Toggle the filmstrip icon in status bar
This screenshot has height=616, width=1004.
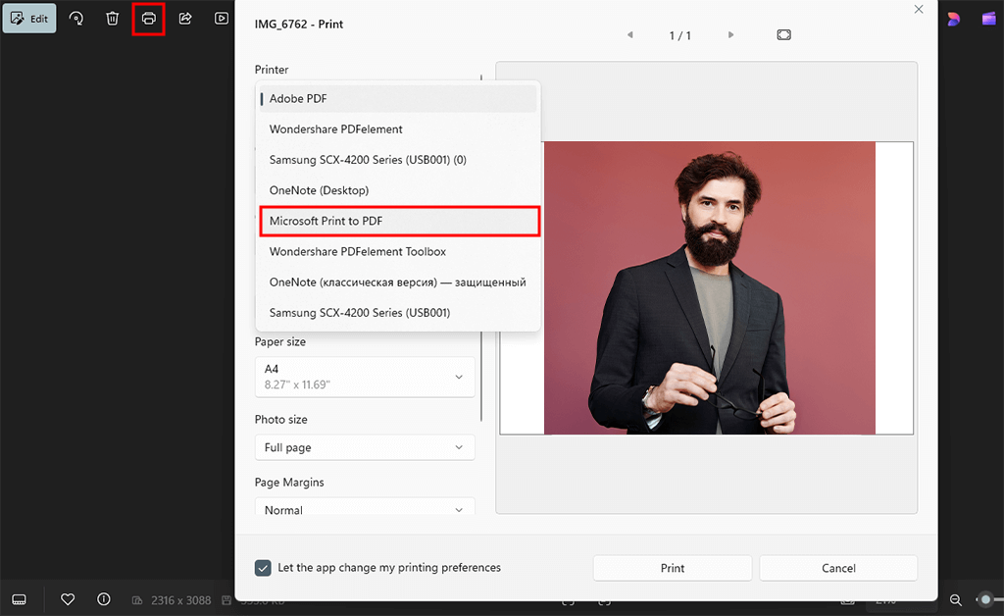tap(20, 600)
